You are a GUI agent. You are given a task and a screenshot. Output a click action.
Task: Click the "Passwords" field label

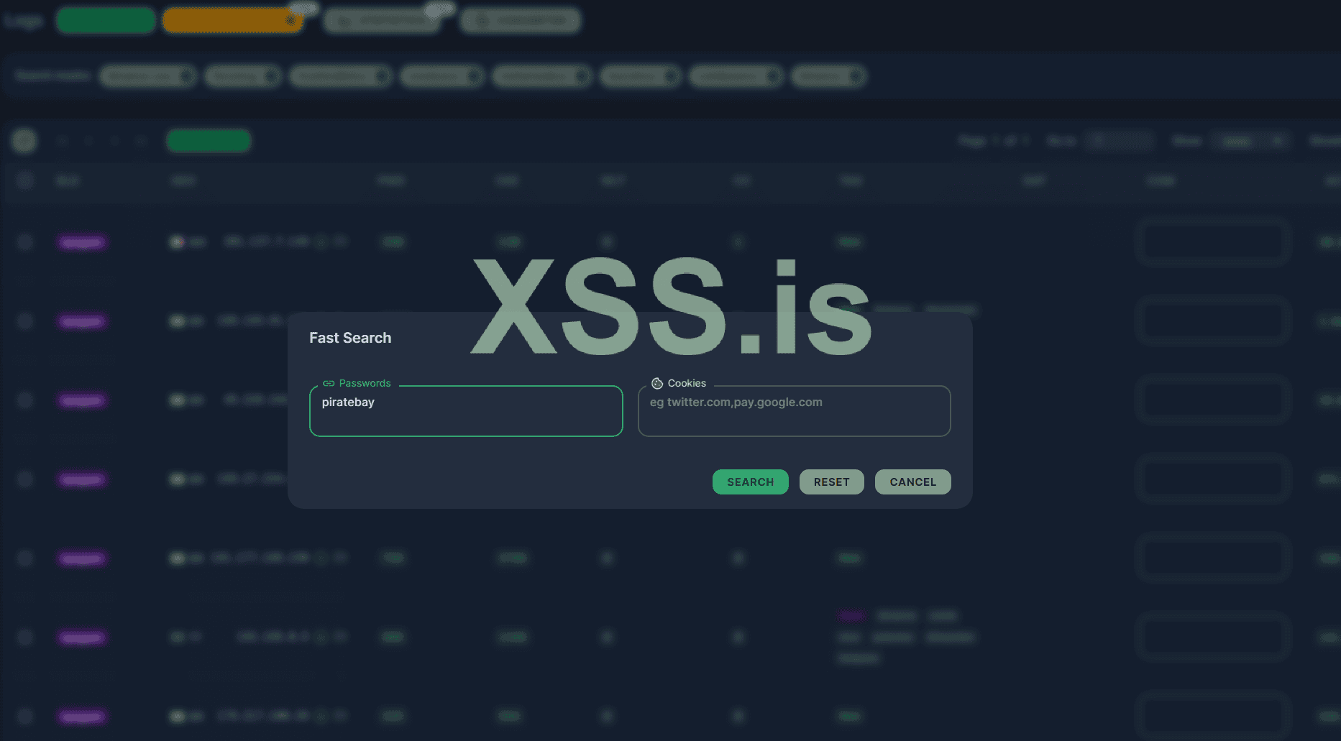click(365, 383)
